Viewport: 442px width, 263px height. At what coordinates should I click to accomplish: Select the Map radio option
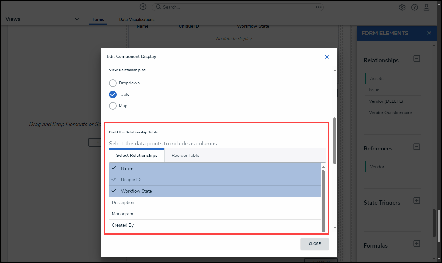(x=113, y=106)
